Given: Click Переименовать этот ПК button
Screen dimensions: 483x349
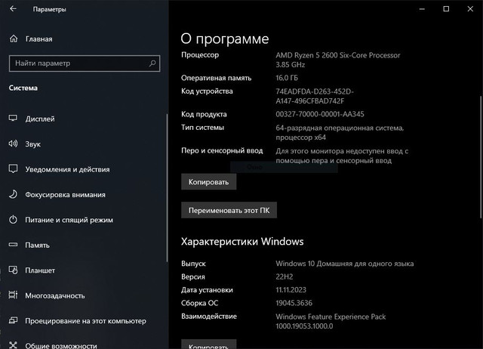Looking at the screenshot, I should pos(229,210).
